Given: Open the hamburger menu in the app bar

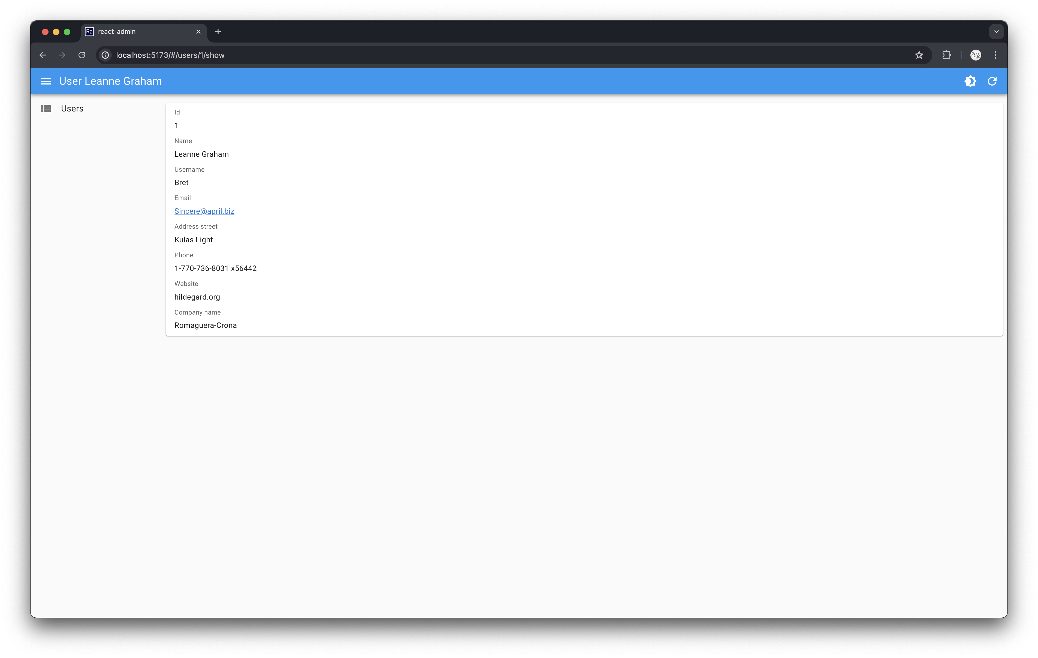Looking at the screenshot, I should pyautogui.click(x=46, y=81).
